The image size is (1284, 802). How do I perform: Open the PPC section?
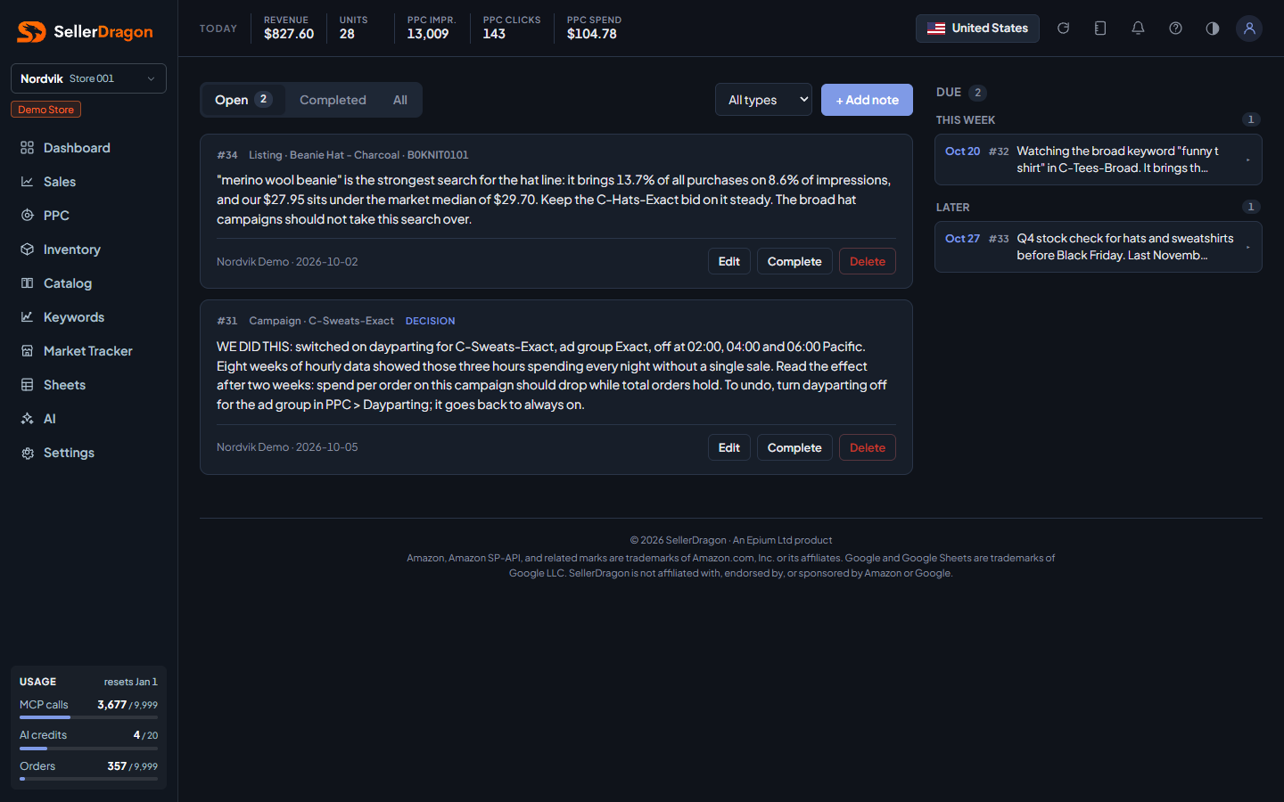click(88, 216)
